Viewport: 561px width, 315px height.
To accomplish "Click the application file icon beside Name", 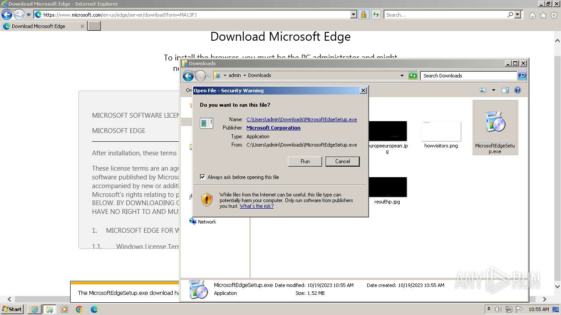I will 206,123.
